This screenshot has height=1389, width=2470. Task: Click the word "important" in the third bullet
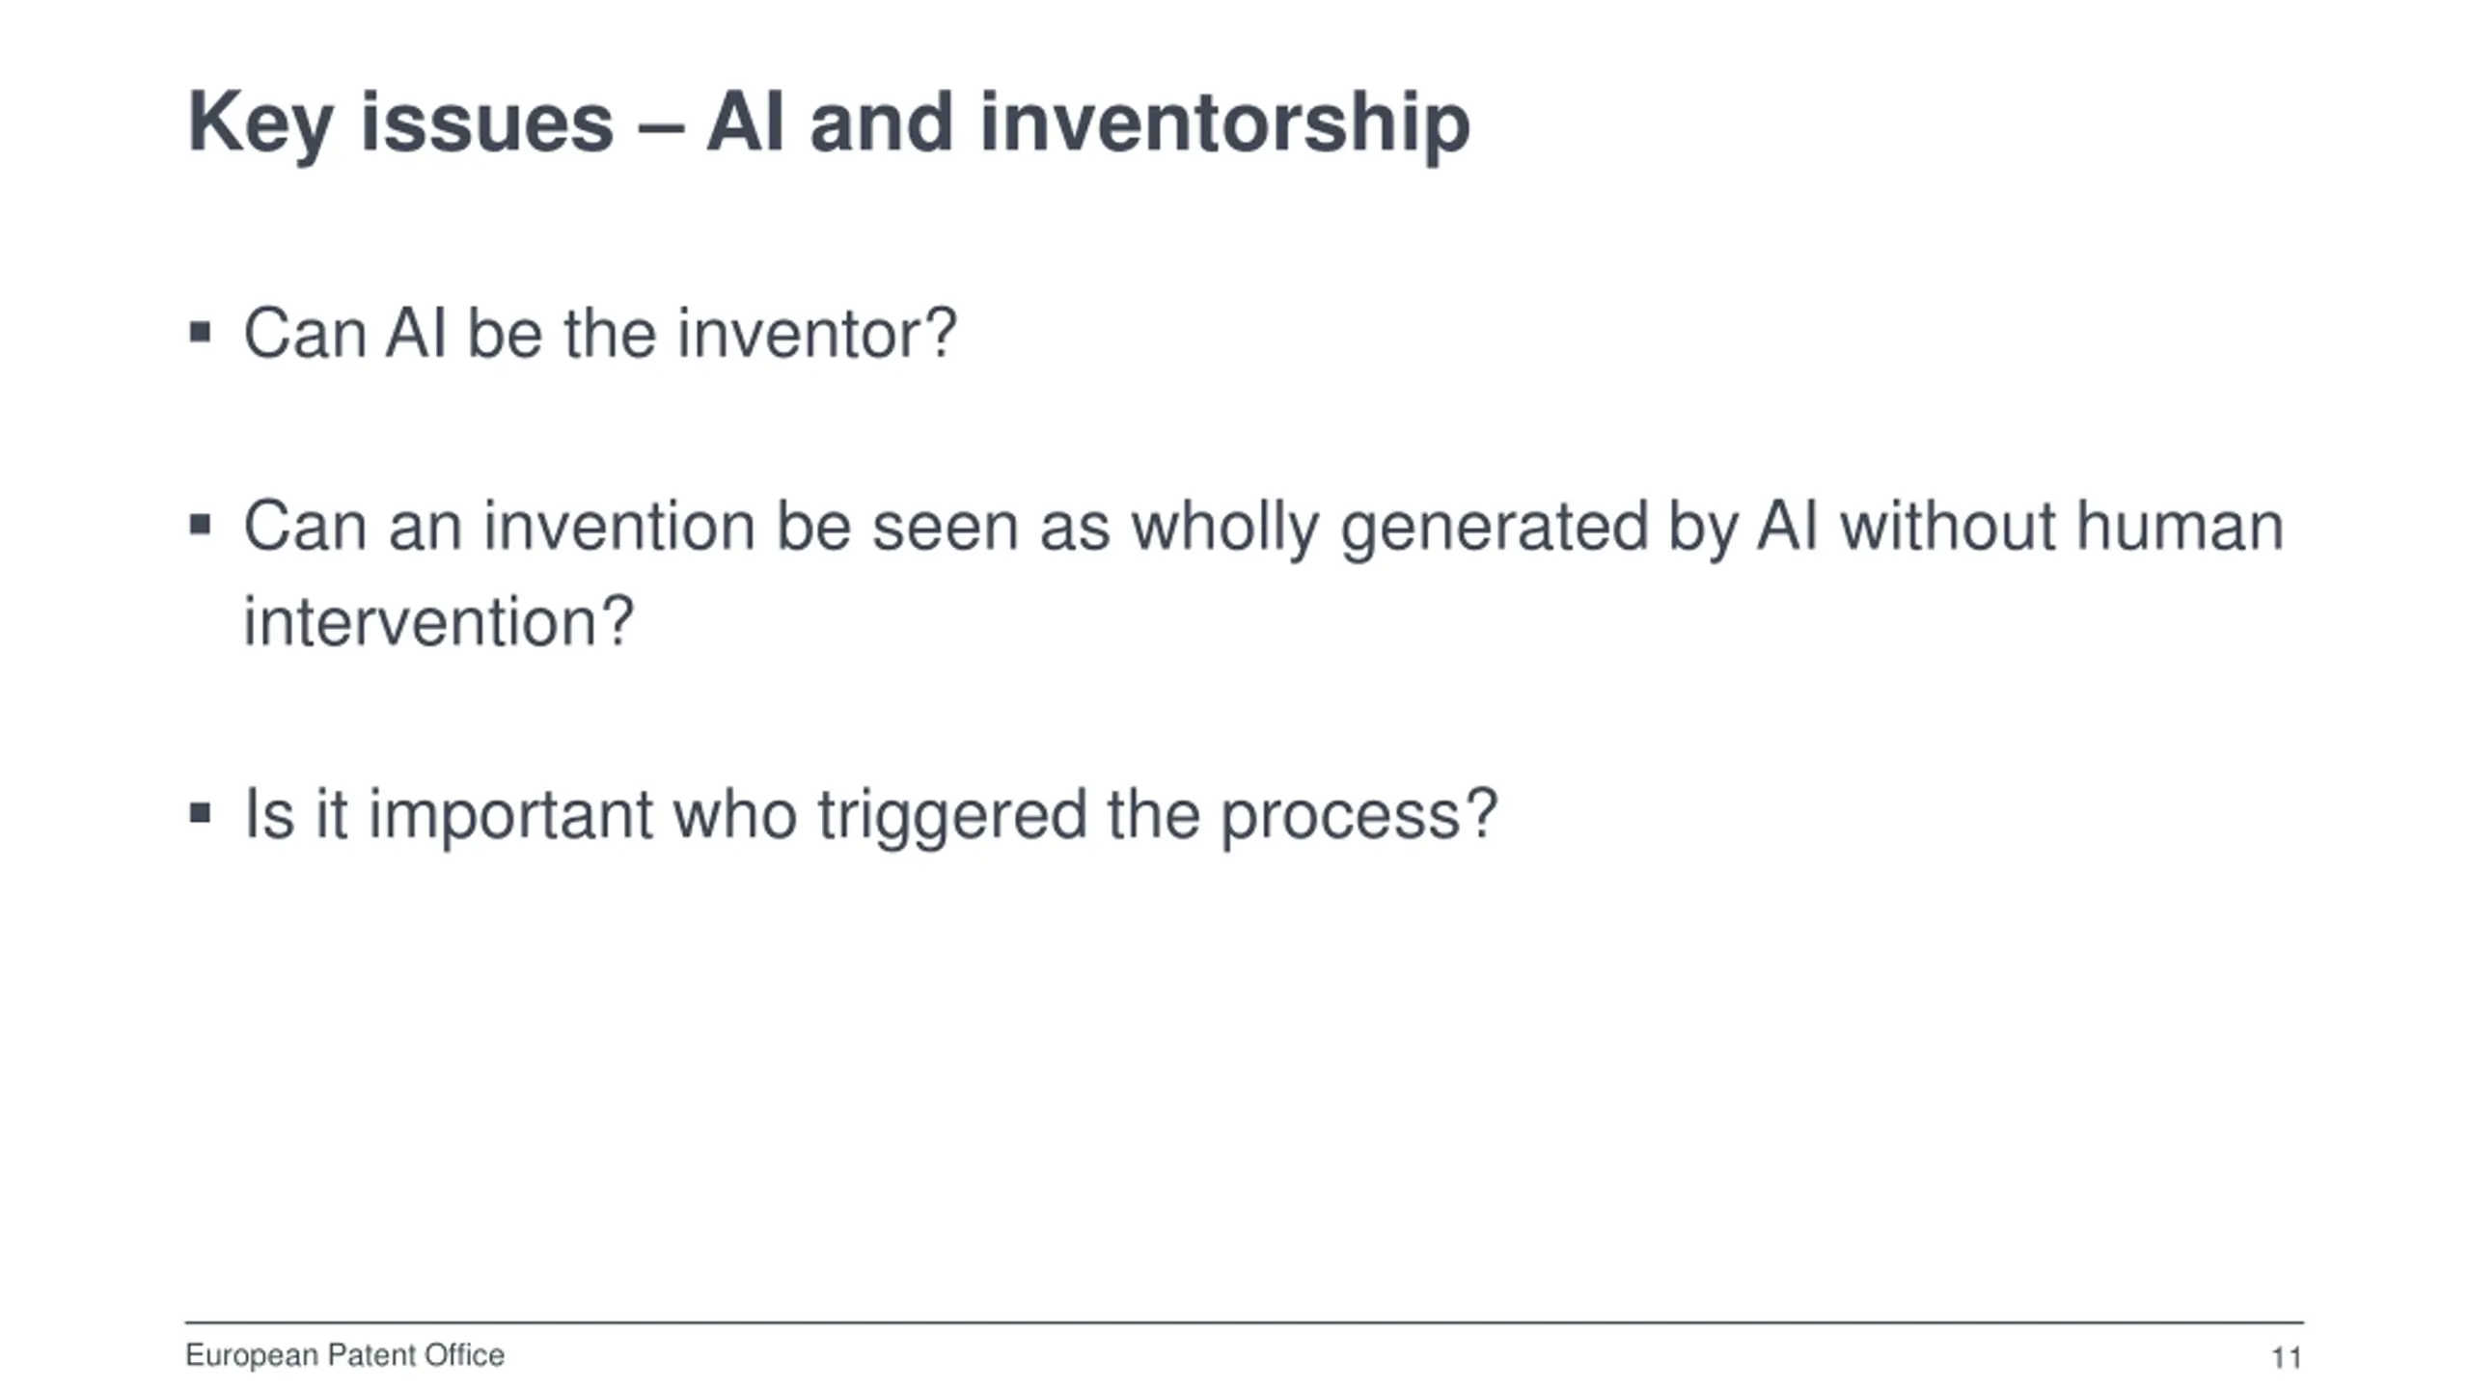510,816
